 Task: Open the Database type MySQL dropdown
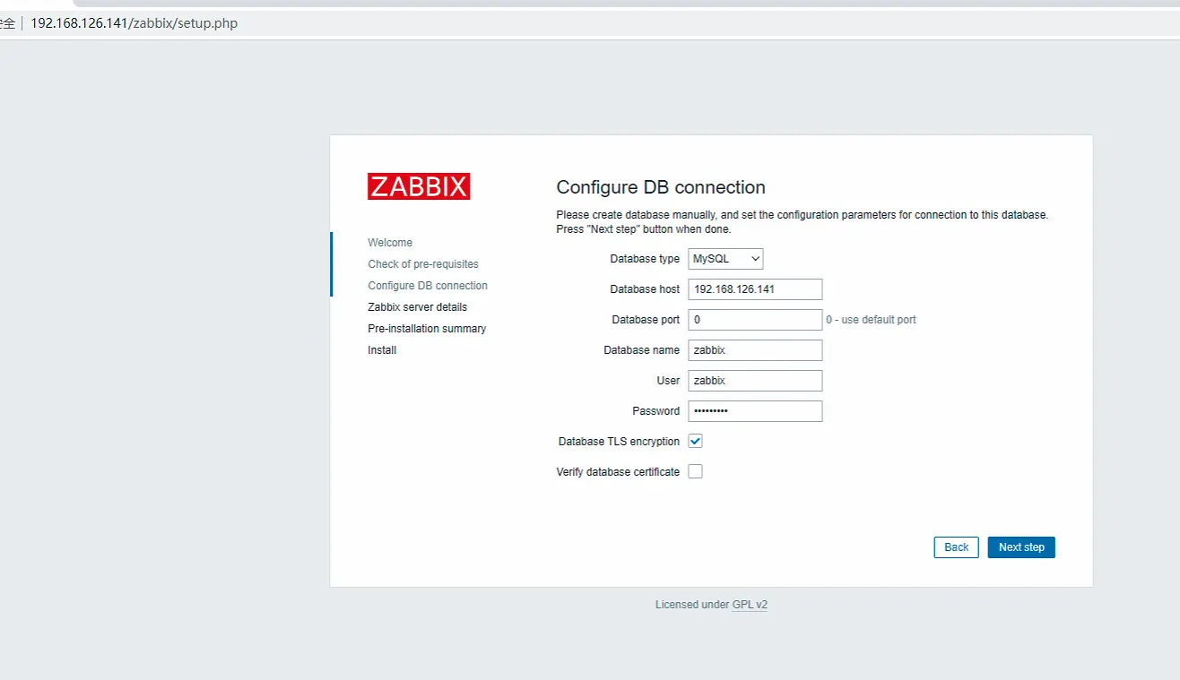click(x=725, y=259)
